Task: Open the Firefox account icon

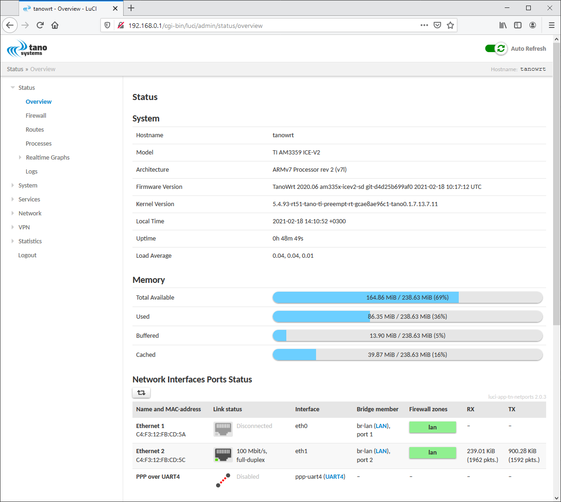Action: [533, 25]
